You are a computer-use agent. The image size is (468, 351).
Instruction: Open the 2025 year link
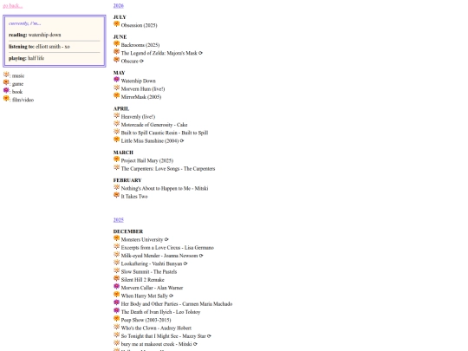119,220
